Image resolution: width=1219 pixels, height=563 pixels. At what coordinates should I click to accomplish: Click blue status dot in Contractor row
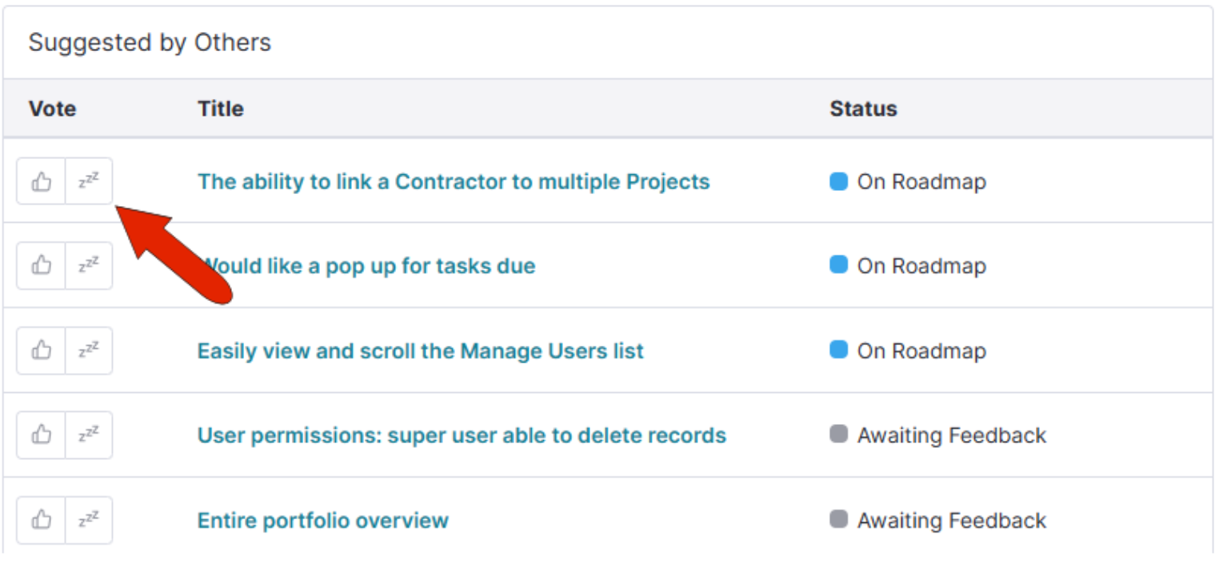838,181
